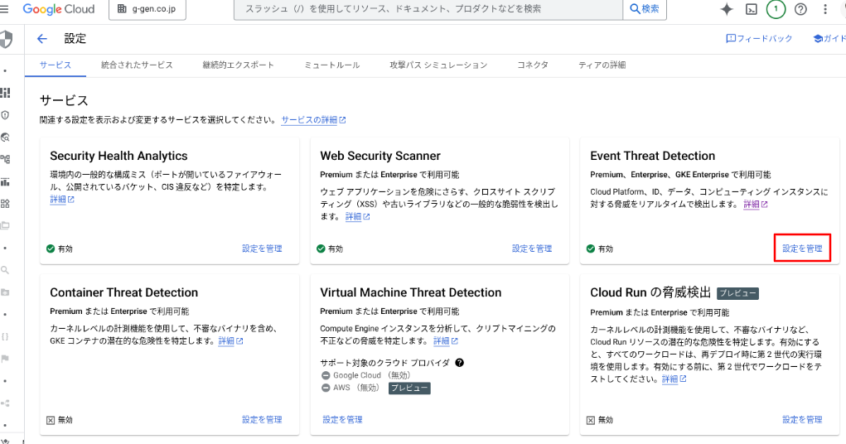Open 詳細 link in Event Threat Detection card
This screenshot has height=444, width=846.
(x=756, y=205)
